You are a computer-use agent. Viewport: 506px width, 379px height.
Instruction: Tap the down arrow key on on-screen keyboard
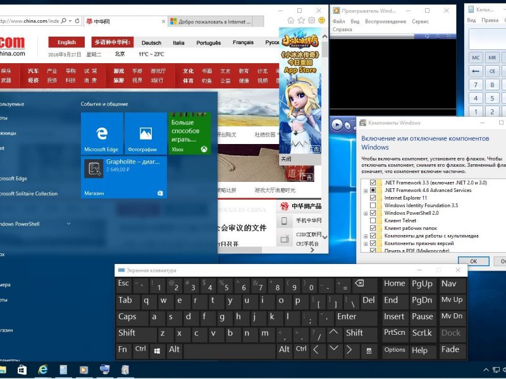pos(333,349)
